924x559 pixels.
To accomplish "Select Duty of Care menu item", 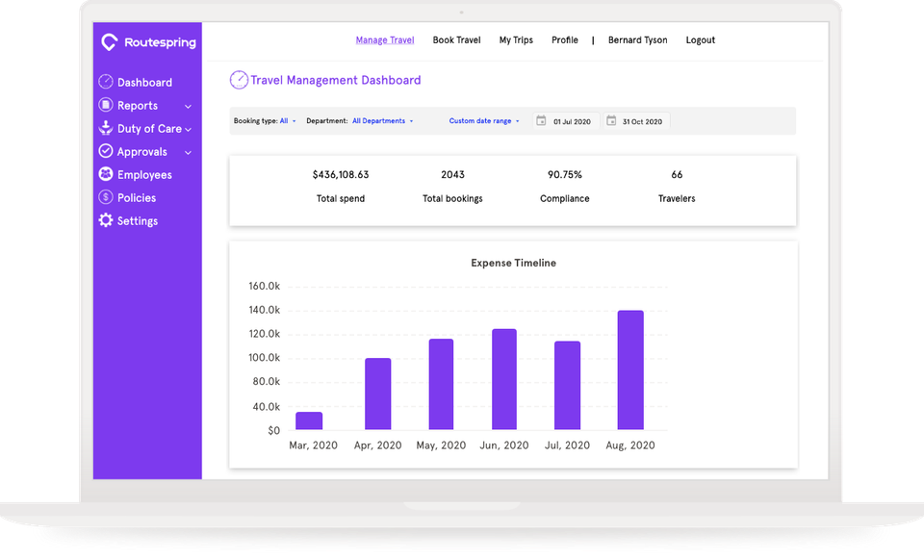I will point(149,128).
